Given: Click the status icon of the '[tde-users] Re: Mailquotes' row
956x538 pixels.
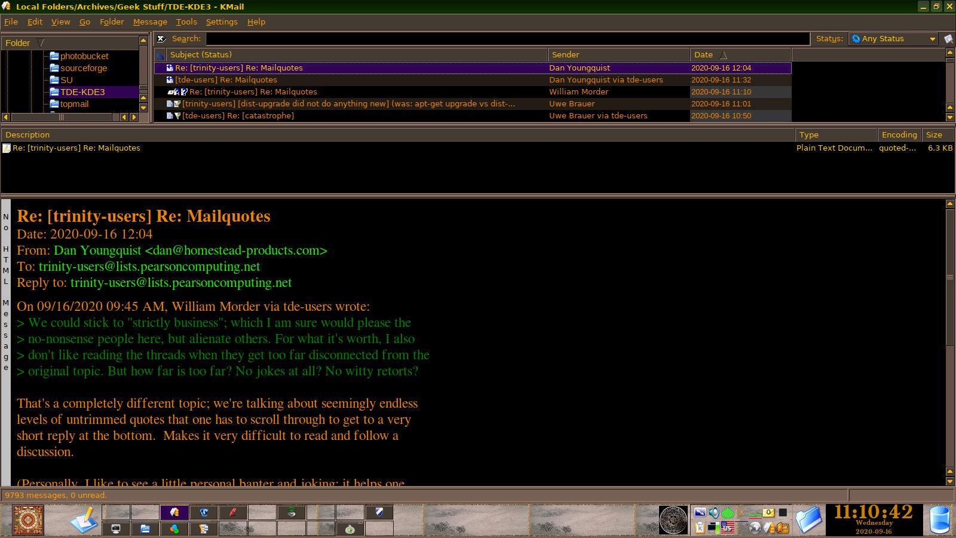Looking at the screenshot, I should 170,80.
